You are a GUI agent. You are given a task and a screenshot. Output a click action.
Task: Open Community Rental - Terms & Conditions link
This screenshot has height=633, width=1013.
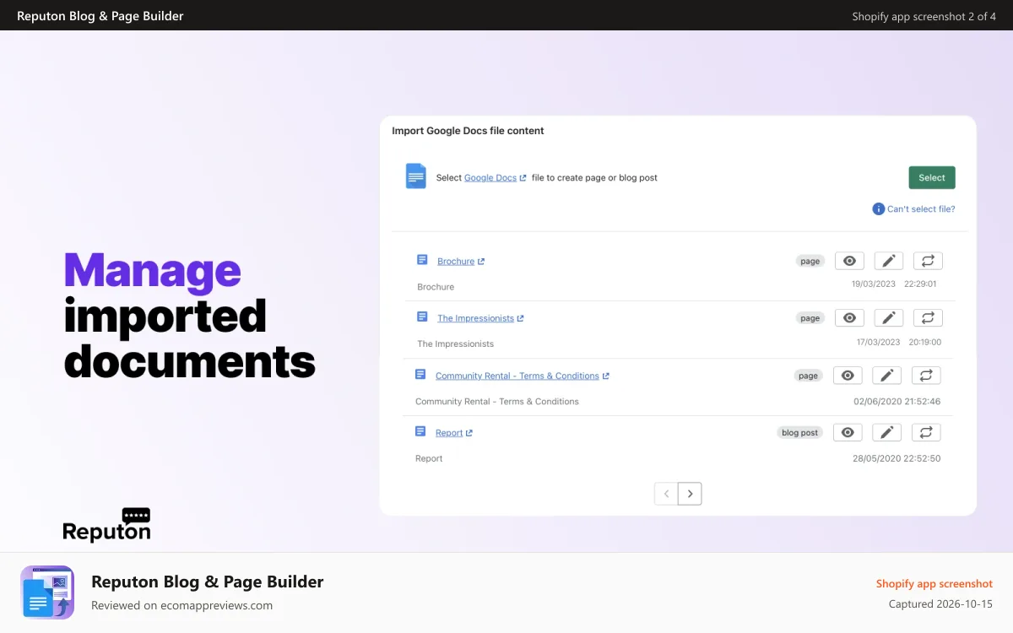[517, 376]
